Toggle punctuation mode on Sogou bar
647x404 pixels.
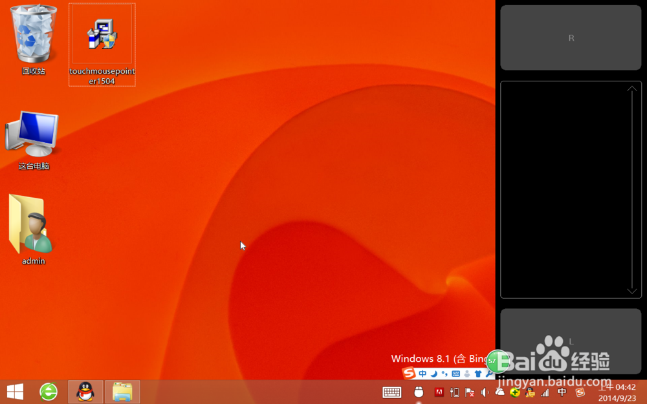[444, 374]
